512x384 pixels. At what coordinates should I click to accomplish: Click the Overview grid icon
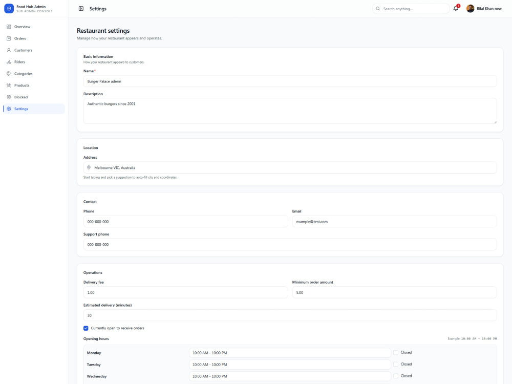click(9, 27)
